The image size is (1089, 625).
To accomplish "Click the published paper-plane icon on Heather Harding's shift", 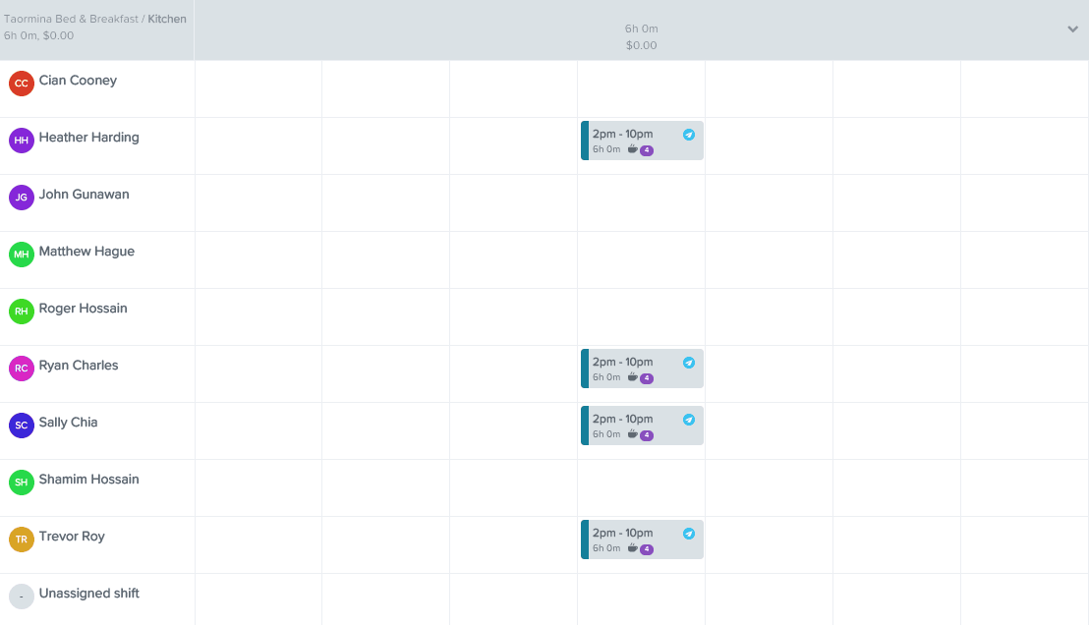I will pyautogui.click(x=689, y=134).
